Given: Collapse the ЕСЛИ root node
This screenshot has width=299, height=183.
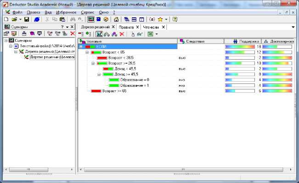Looking at the screenshot, I should point(81,47).
